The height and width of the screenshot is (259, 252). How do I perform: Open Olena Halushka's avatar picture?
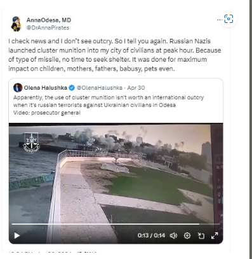tap(18, 88)
